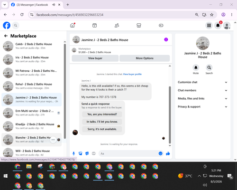Expand Chat members section
This screenshot has height=190, width=237.
click(x=202, y=90)
